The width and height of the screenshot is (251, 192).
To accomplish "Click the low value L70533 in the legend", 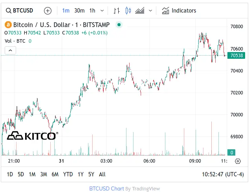I will (51, 33).
